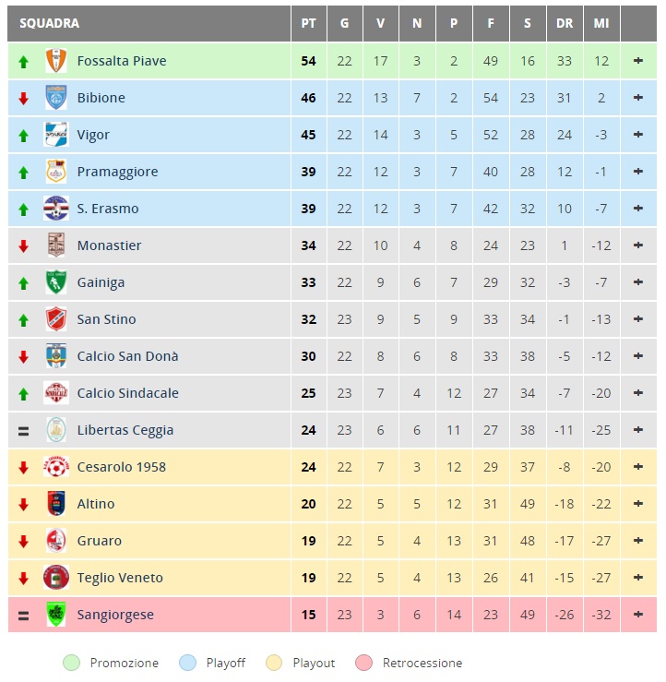Screen dimensions: 666x682
Task: Sort table by DR column header
Action: pos(565,23)
